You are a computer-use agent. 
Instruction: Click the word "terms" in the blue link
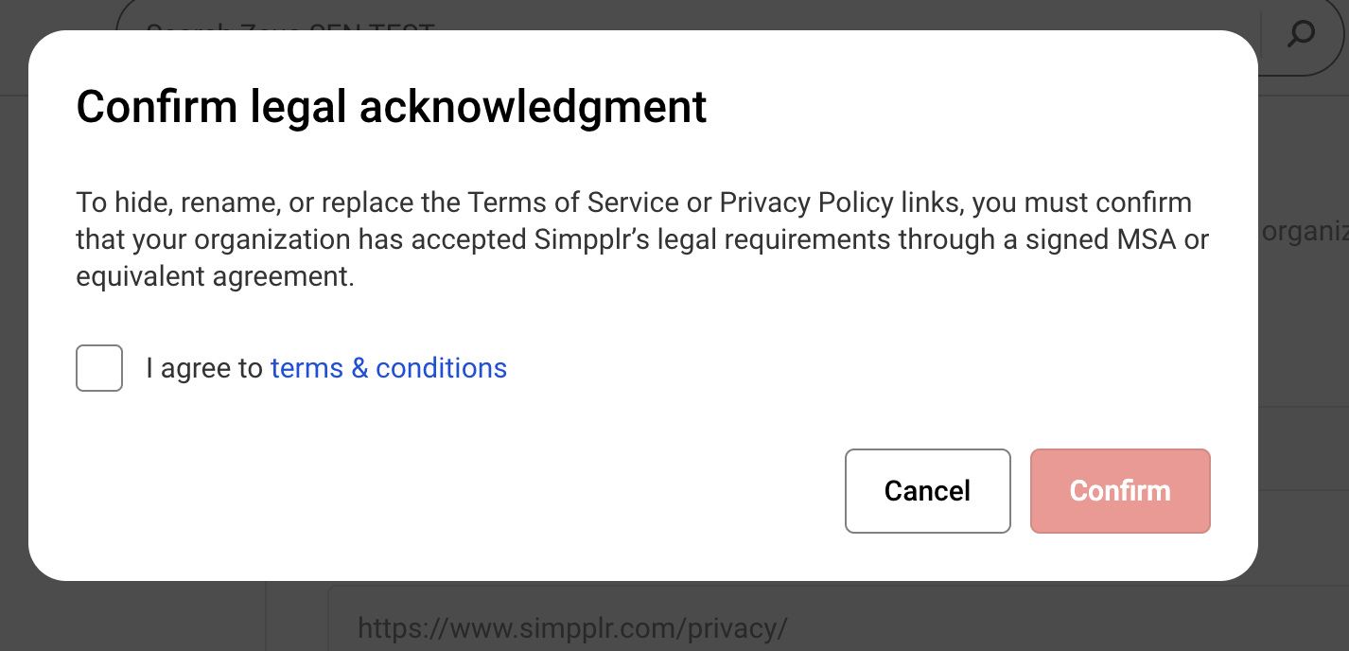(x=307, y=368)
